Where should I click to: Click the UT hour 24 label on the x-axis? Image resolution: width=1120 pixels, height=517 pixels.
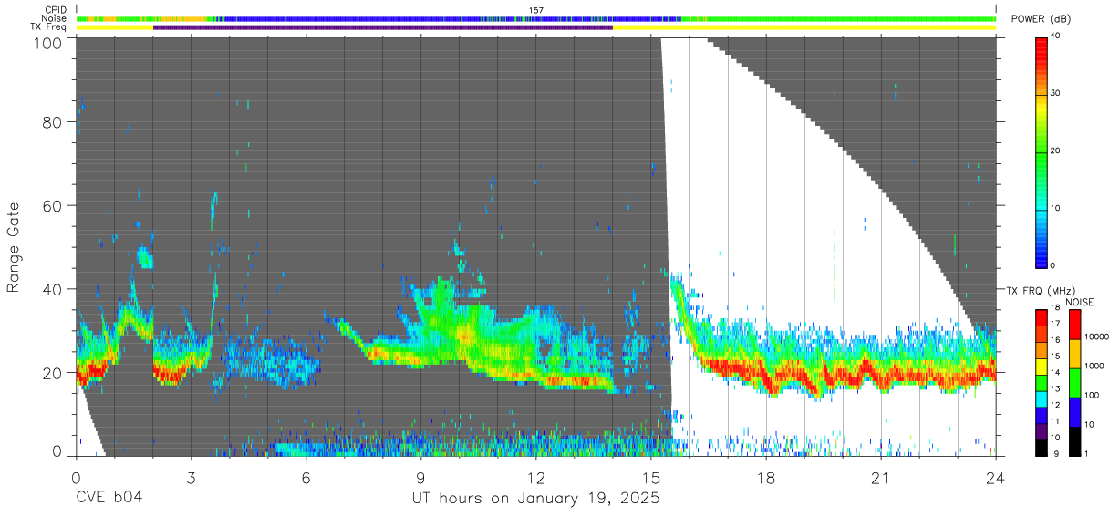[996, 478]
